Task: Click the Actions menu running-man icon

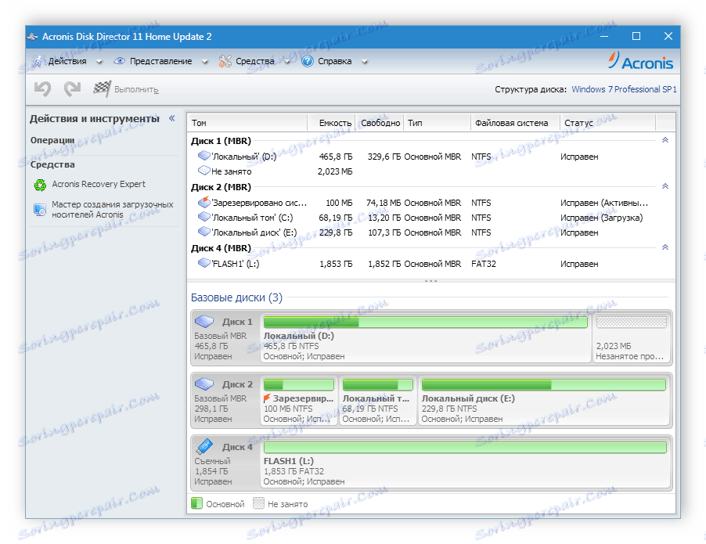Action: [x=38, y=61]
